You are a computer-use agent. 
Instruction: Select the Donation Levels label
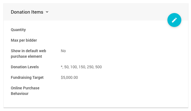click(25, 67)
